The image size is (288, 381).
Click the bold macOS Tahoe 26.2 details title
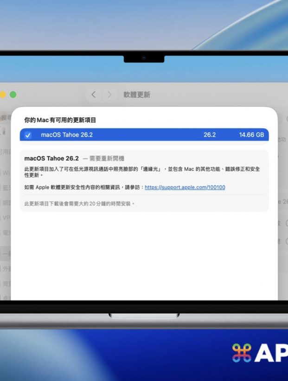coord(51,159)
